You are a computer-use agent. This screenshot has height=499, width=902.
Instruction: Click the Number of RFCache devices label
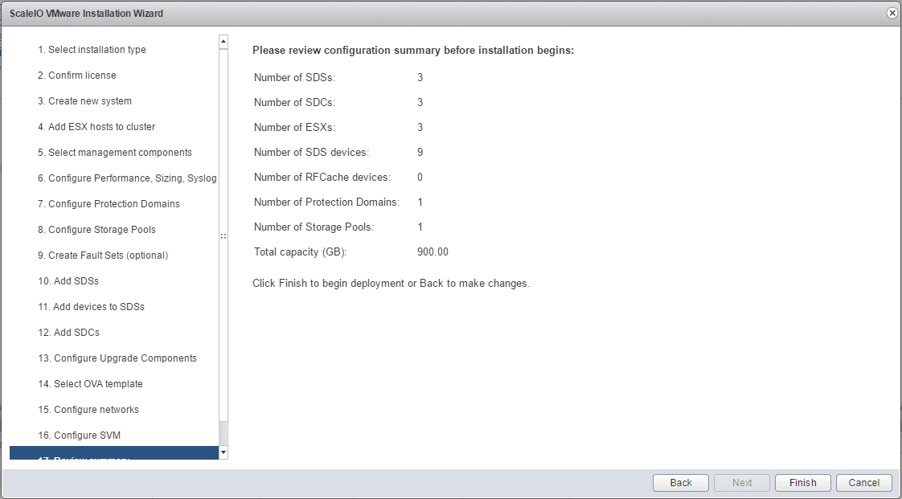322,177
